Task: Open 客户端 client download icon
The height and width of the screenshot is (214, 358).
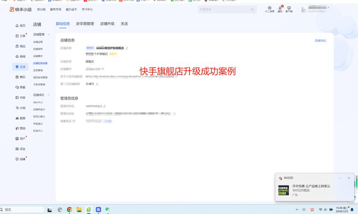Action: pyautogui.click(x=289, y=9)
